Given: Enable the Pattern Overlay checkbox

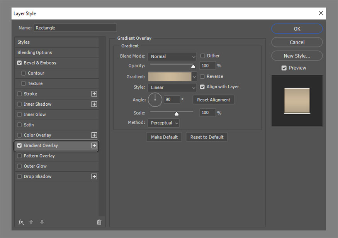Looking at the screenshot, I should pyautogui.click(x=19, y=156).
